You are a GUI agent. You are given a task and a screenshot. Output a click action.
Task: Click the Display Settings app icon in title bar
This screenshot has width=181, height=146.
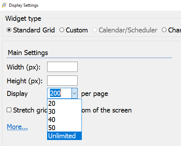tap(4, 5)
